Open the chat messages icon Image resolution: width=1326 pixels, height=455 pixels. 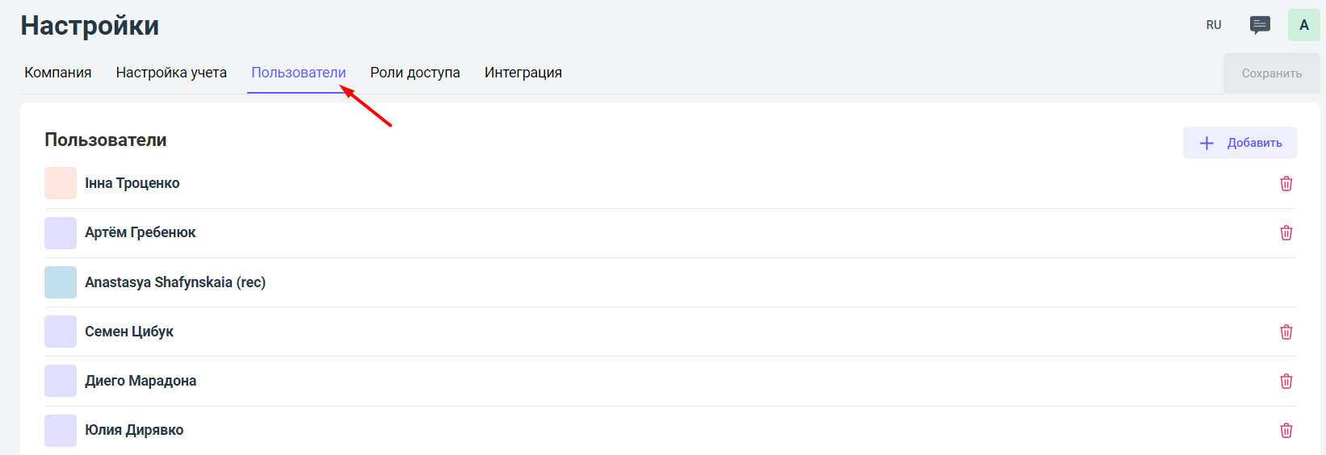(x=1259, y=25)
